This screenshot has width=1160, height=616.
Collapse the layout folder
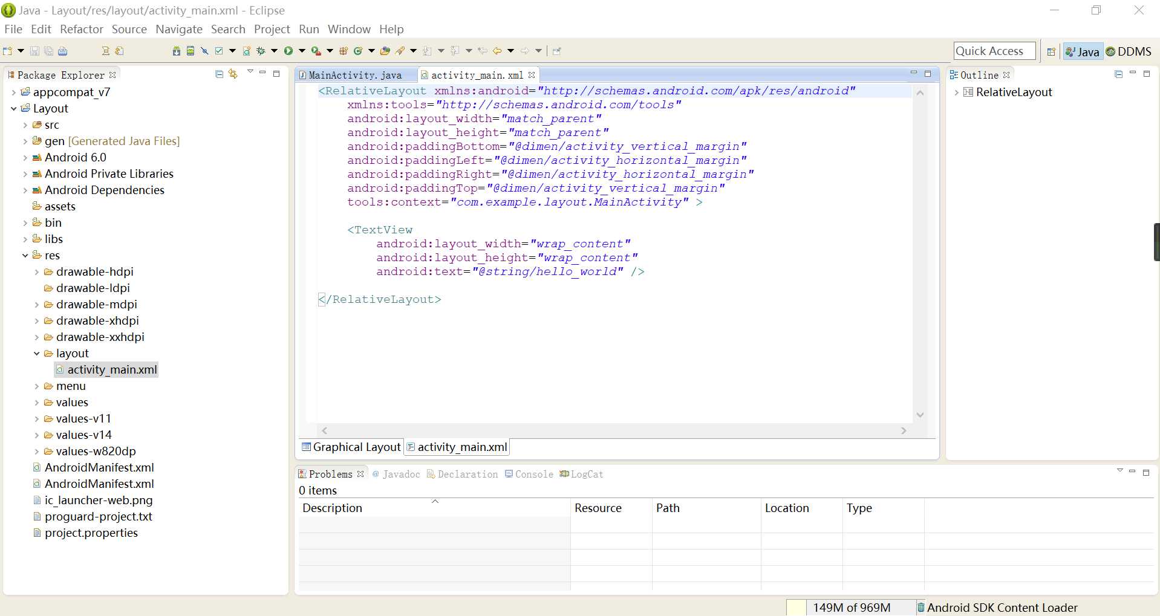(36, 354)
